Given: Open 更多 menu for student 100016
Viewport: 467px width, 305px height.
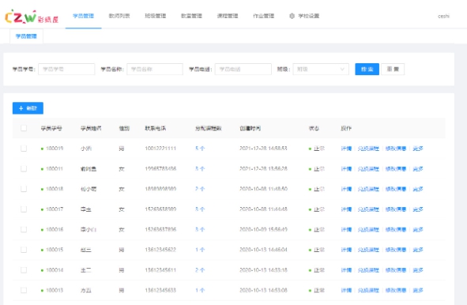Looking at the screenshot, I should click(418, 229).
